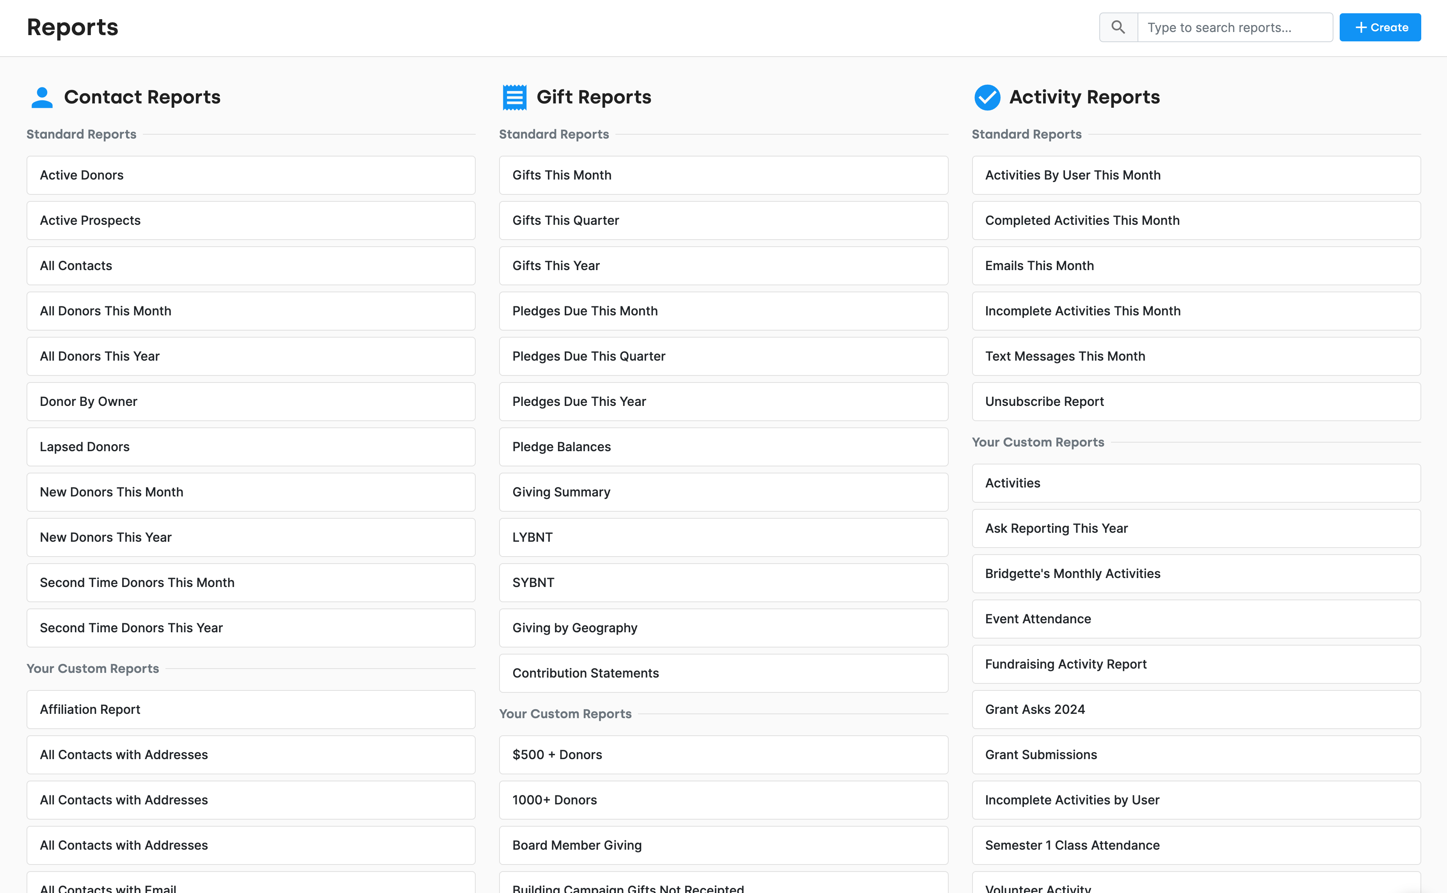Image resolution: width=1447 pixels, height=893 pixels.
Task: Expand the Your Custom Reports section in Gifts
Action: [565, 713]
